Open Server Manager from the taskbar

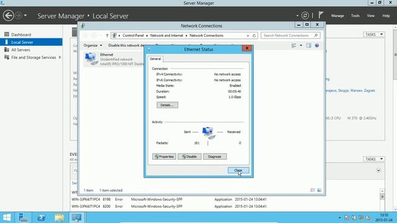[23, 217]
